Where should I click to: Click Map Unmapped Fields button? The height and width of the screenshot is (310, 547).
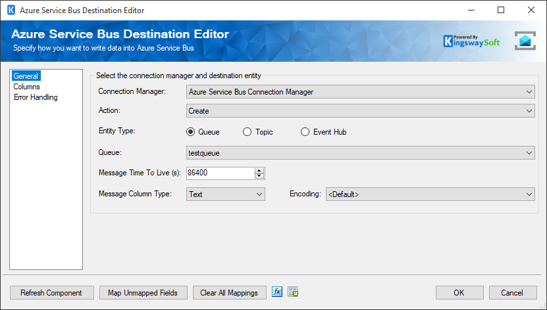pyautogui.click(x=143, y=293)
